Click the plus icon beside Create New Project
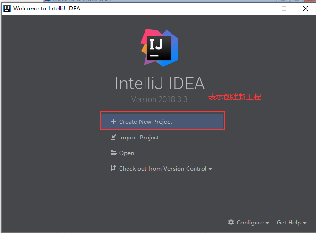 (113, 121)
